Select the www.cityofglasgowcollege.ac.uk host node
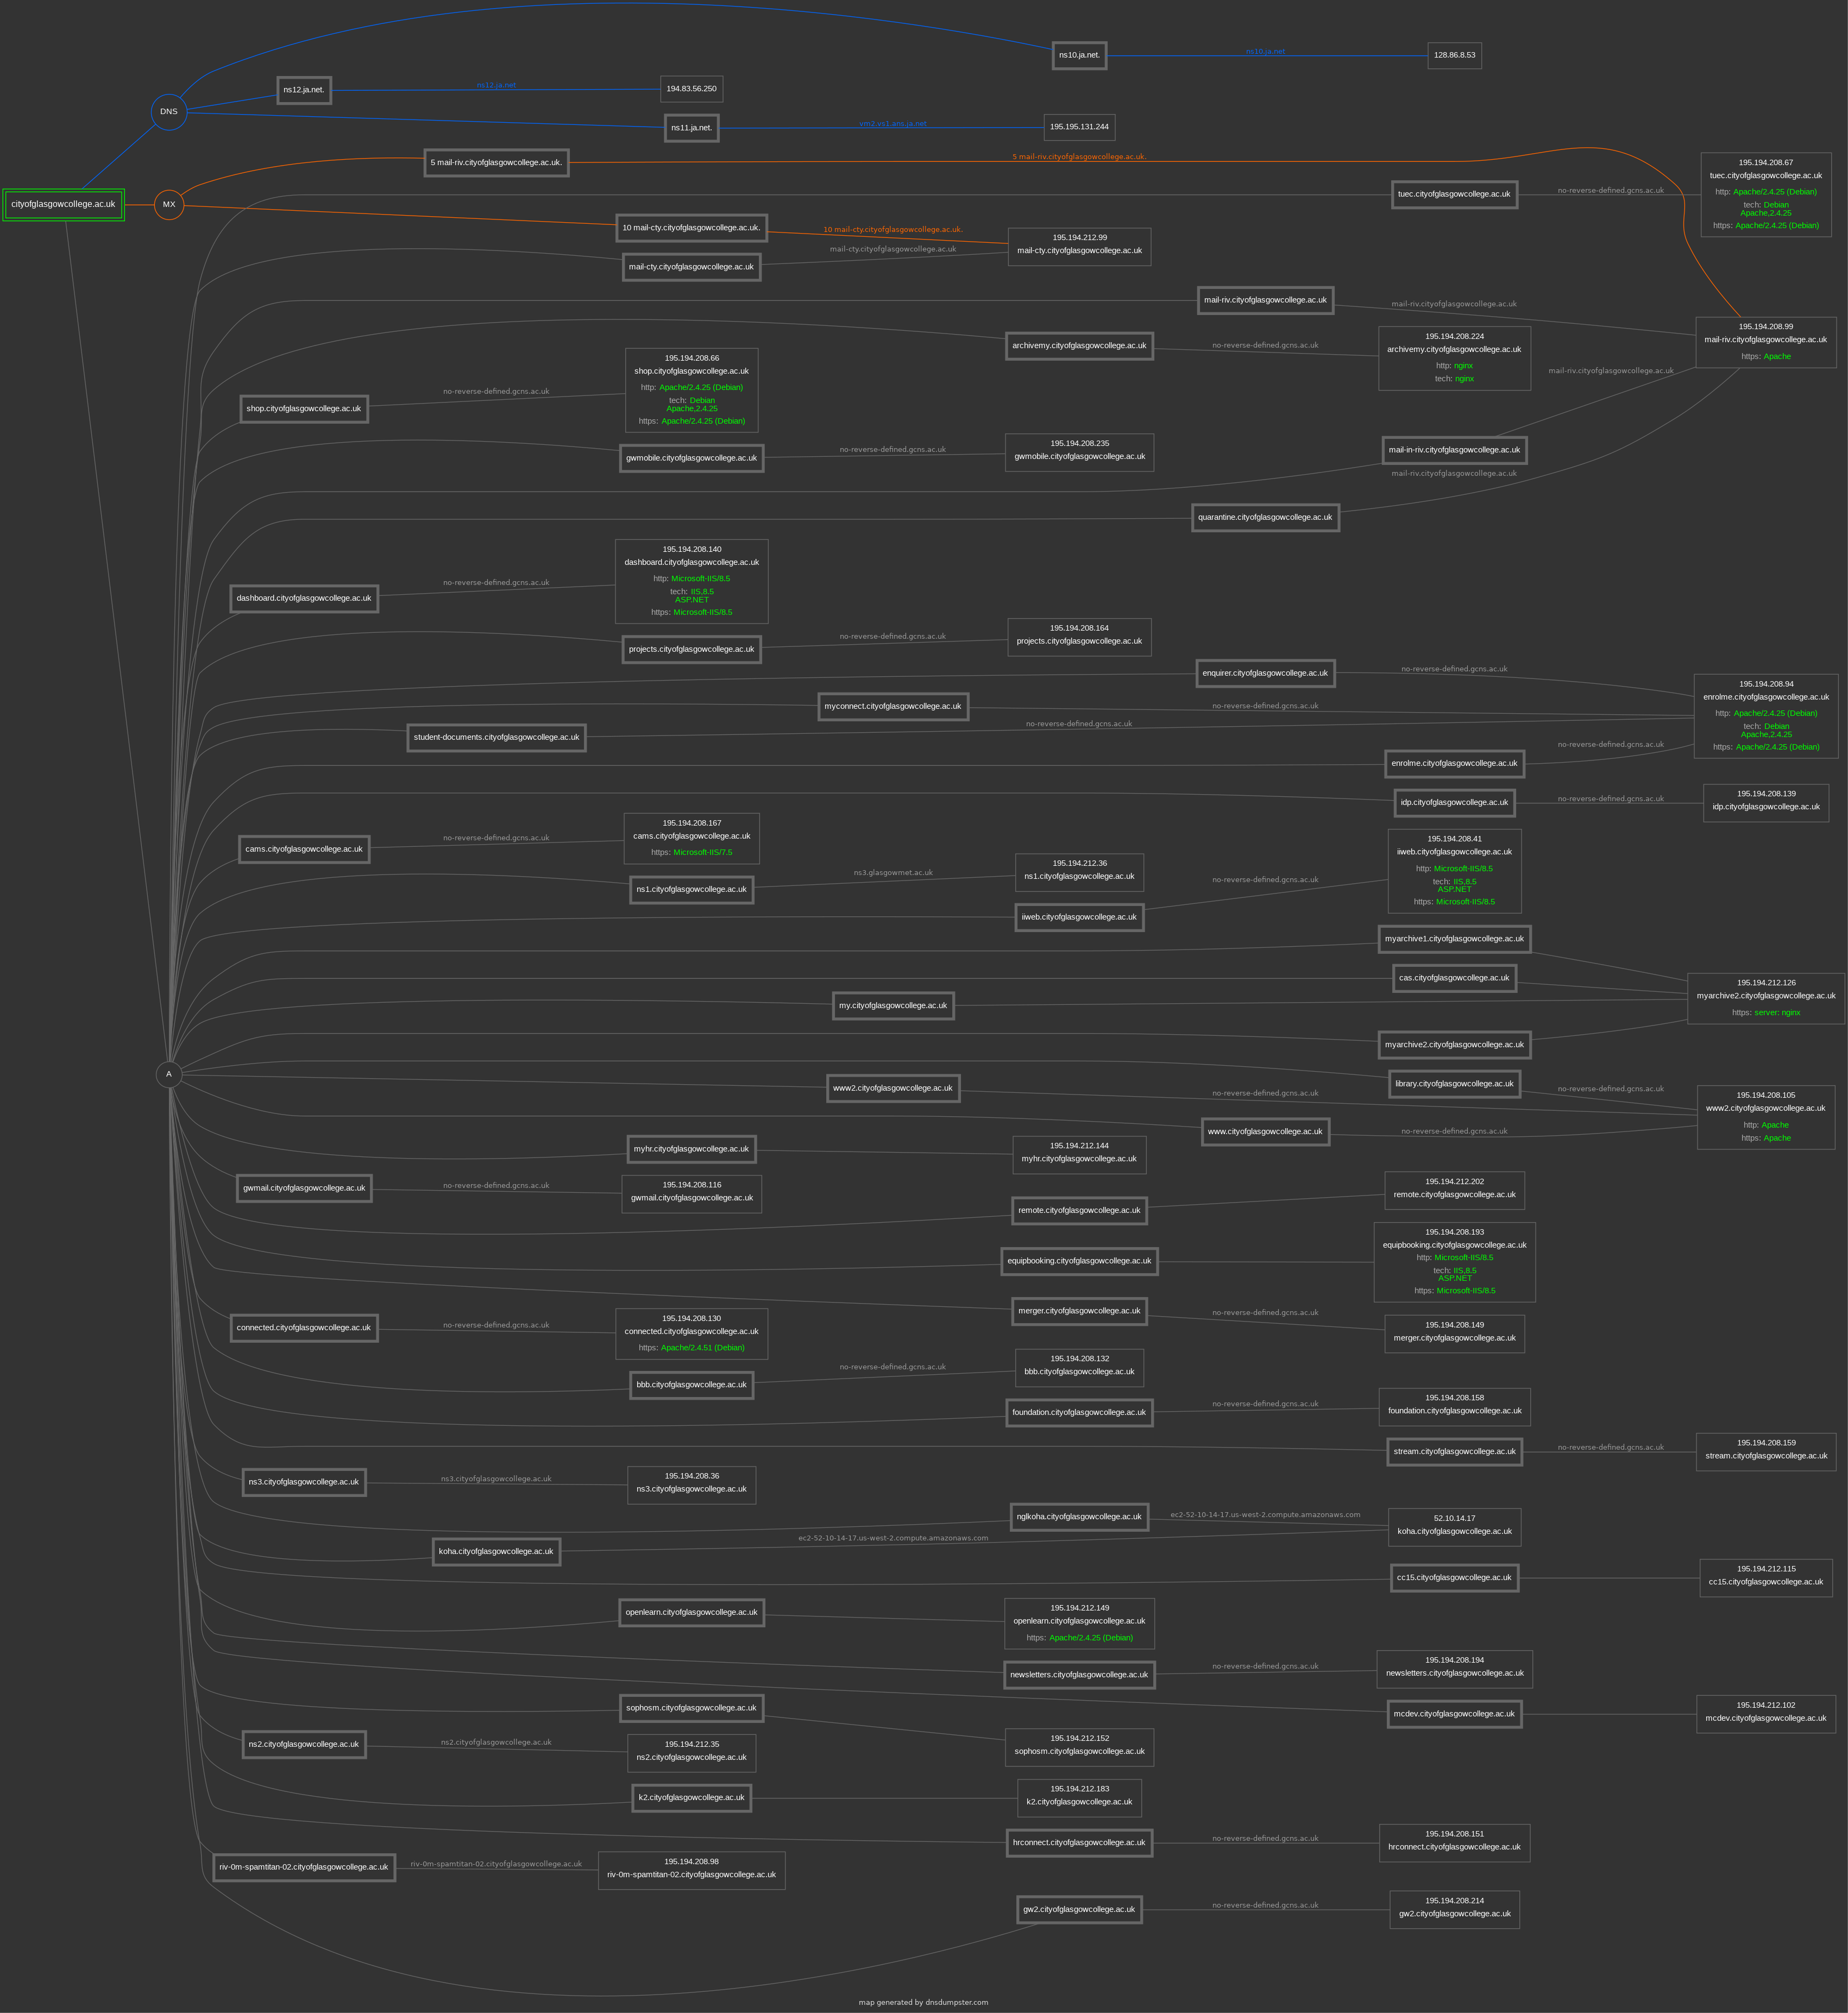 coord(1265,1132)
